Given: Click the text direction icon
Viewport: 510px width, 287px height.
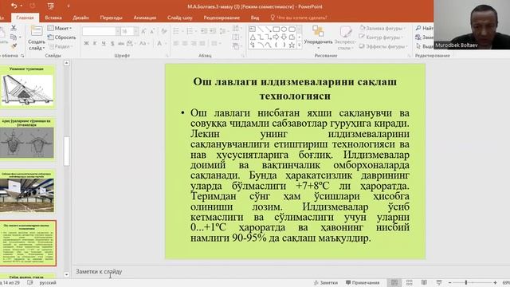Looking at the screenshot, I should coord(237,28).
